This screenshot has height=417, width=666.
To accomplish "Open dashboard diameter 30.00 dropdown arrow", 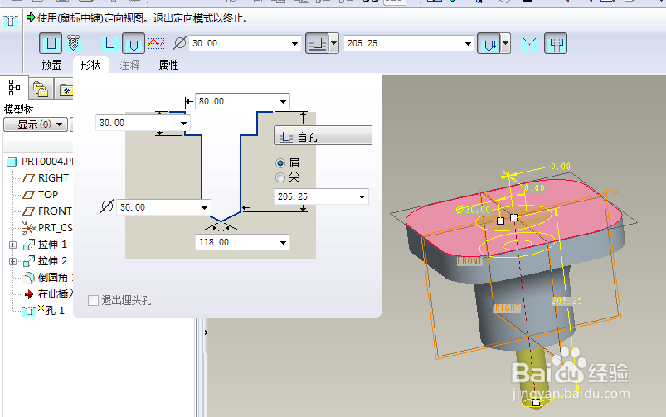I will (294, 43).
